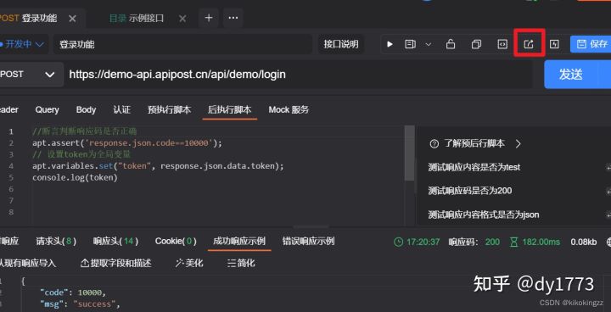Click chevron after 了解预后行脚本
Viewport: 611px width, 312px height.
519,144
